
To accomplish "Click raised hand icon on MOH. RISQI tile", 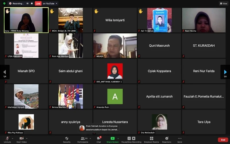I will click(52, 11).
